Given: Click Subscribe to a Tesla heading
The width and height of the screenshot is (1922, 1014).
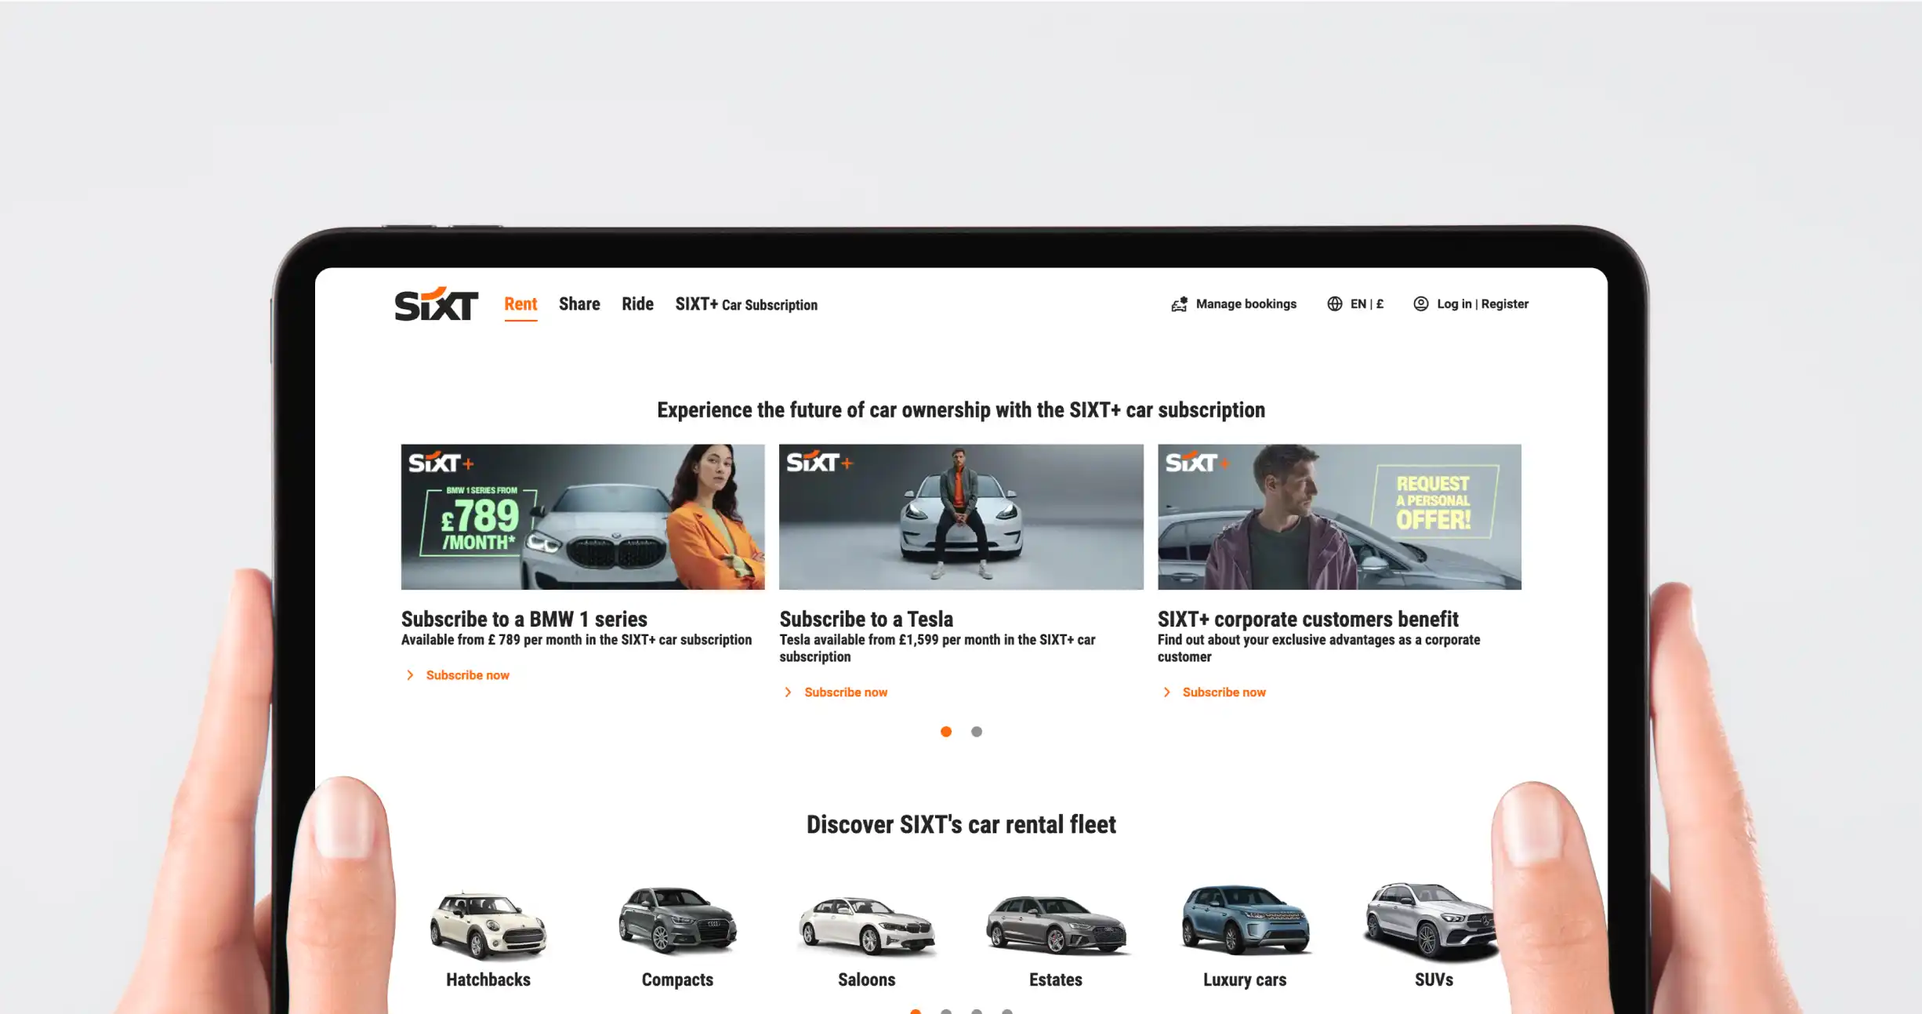Looking at the screenshot, I should pos(866,620).
